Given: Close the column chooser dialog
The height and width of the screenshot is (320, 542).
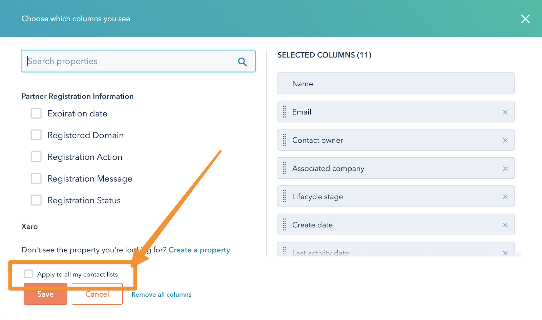Looking at the screenshot, I should click(525, 19).
